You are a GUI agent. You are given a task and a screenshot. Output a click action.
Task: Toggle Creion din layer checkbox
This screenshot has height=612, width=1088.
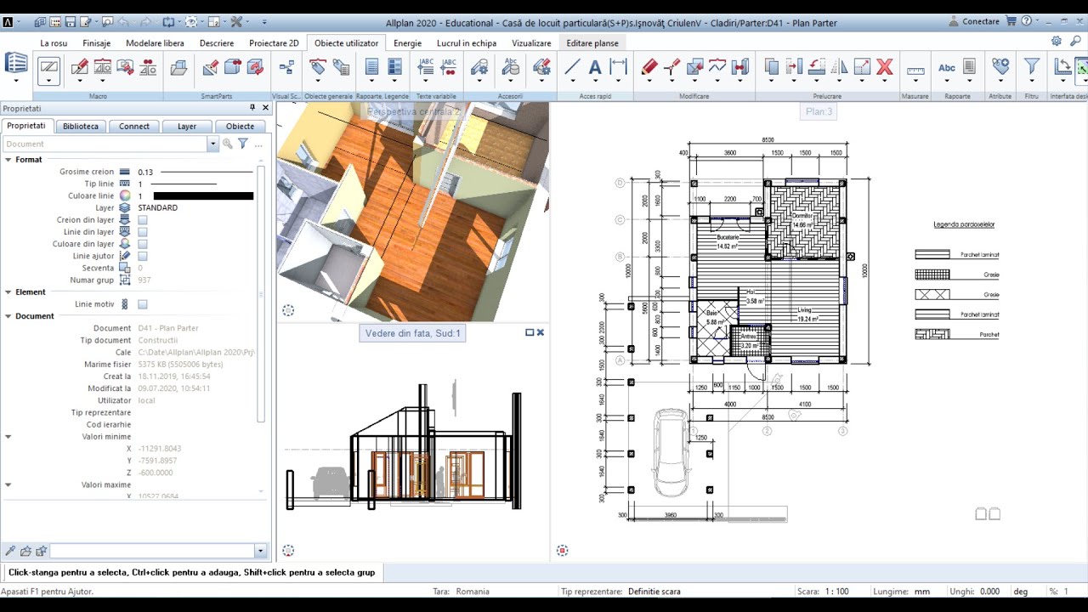pyautogui.click(x=143, y=220)
